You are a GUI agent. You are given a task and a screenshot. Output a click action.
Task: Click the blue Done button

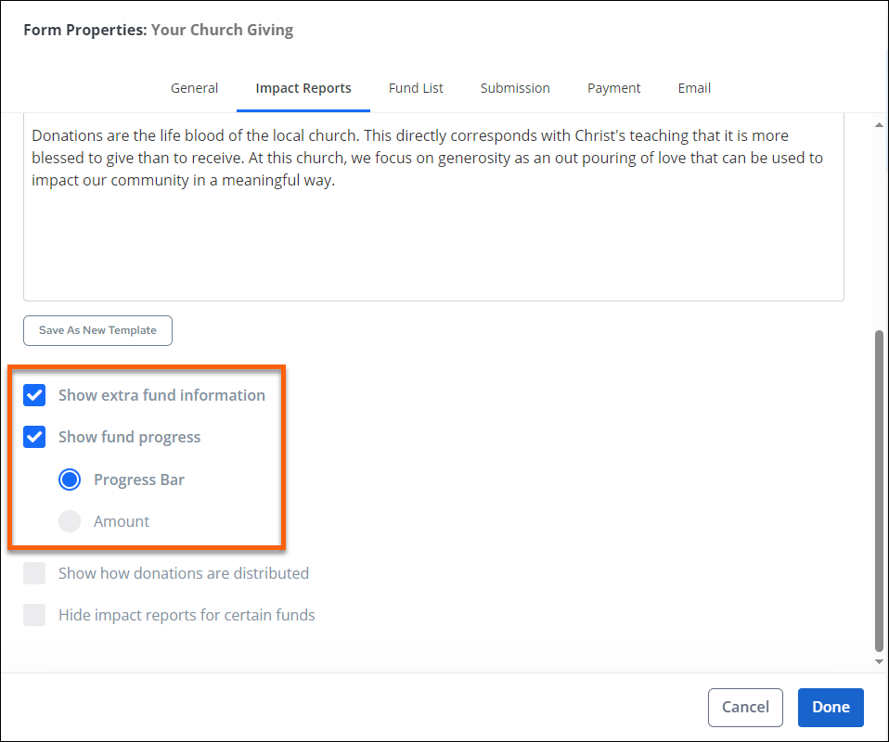click(x=830, y=707)
